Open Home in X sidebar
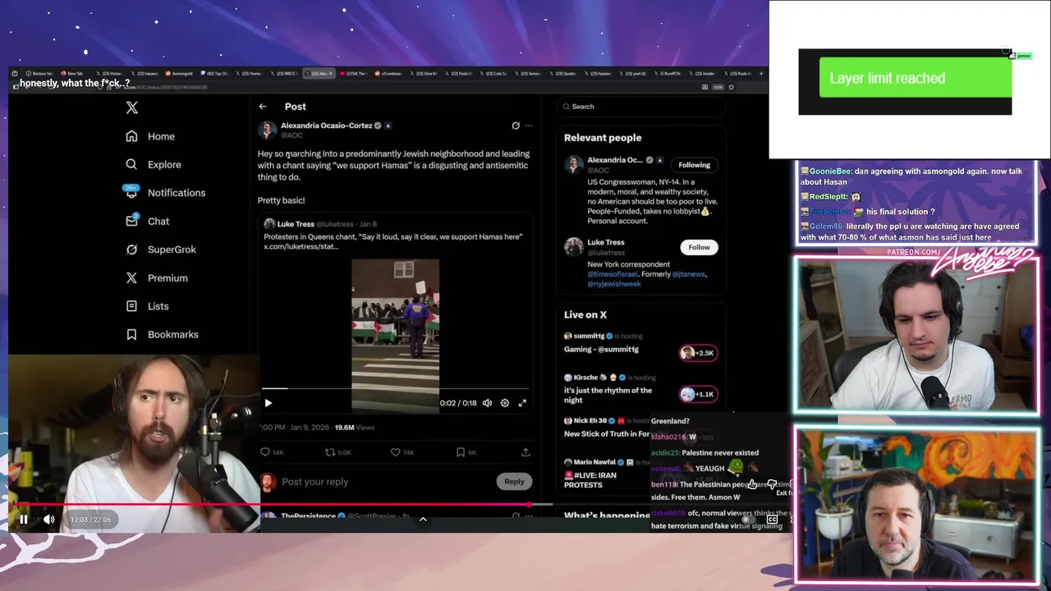 pos(150,136)
